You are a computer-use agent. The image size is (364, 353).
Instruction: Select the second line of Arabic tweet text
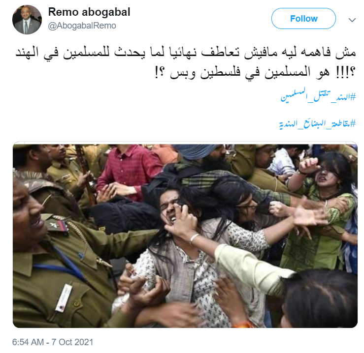[255, 72]
